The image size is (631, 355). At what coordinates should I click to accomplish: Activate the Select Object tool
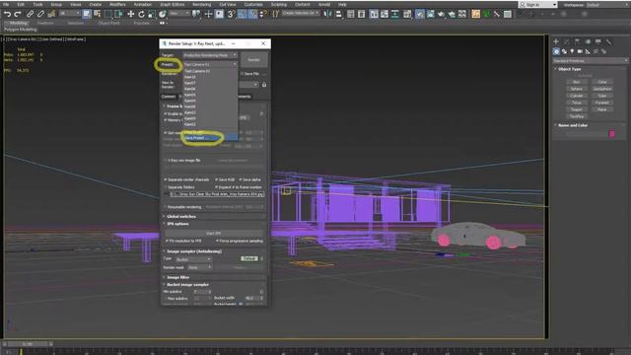point(87,14)
